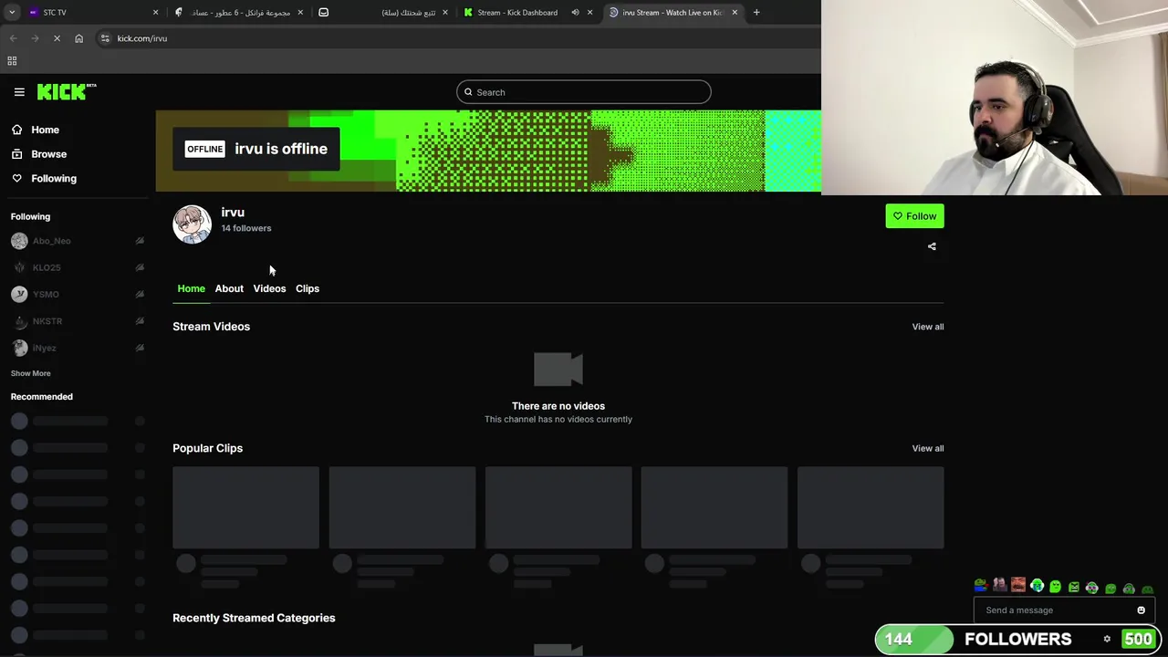Click the heart Following sidebar icon
The width and height of the screenshot is (1168, 657).
pyautogui.click(x=16, y=178)
